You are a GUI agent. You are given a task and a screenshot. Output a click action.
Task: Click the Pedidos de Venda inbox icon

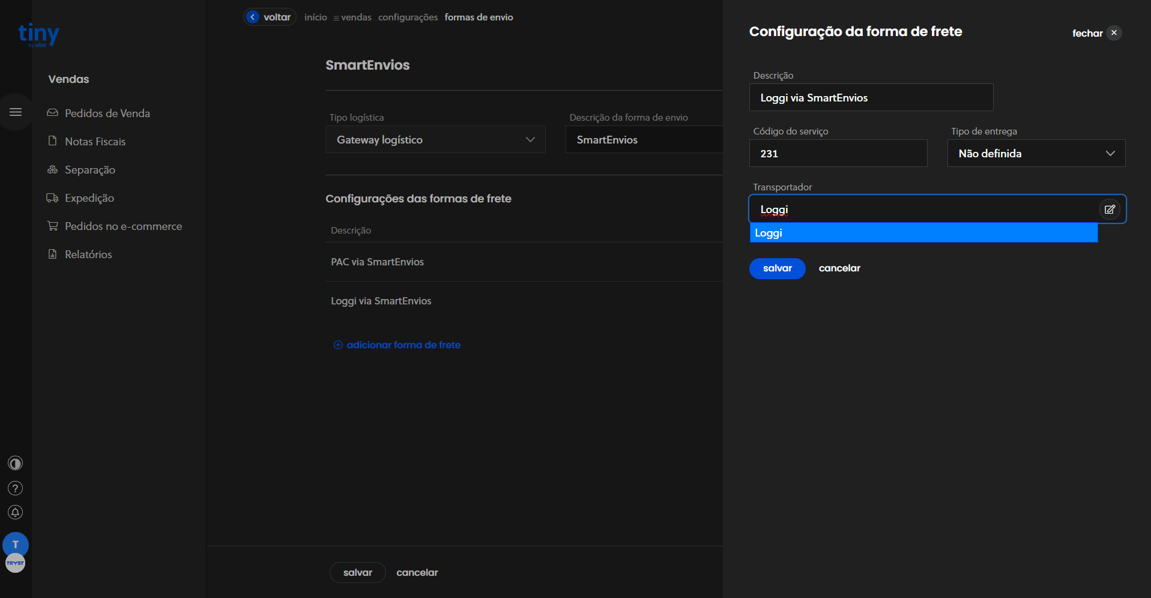coord(53,113)
